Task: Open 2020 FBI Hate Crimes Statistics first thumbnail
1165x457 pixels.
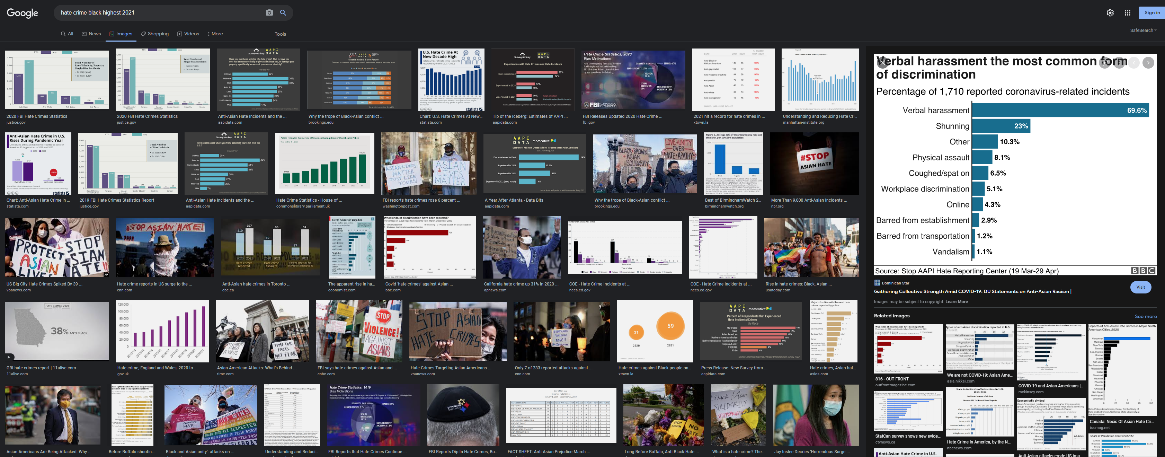Action: click(x=57, y=79)
